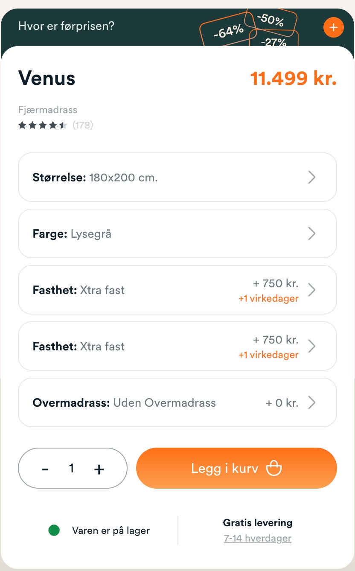The width and height of the screenshot is (355, 571).
Task: Add to cart with Legg i kurv
Action: pyautogui.click(x=236, y=468)
